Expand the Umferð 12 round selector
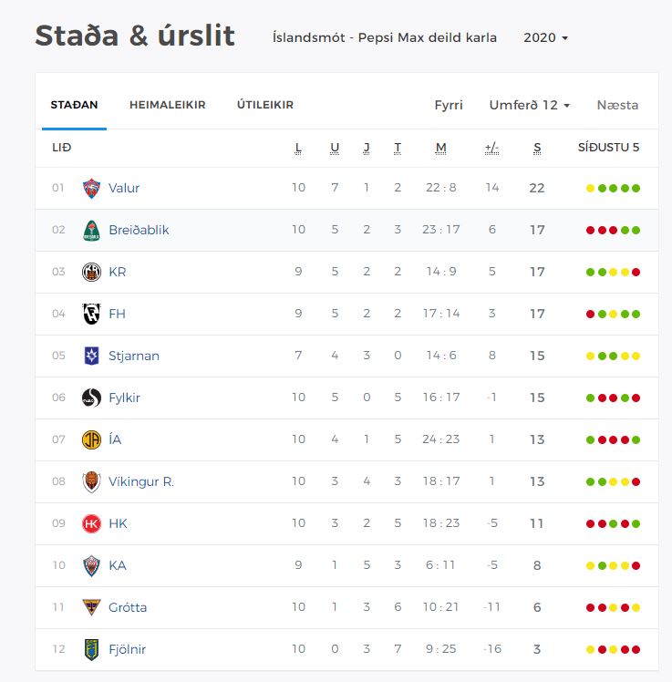The image size is (672, 682). [529, 105]
